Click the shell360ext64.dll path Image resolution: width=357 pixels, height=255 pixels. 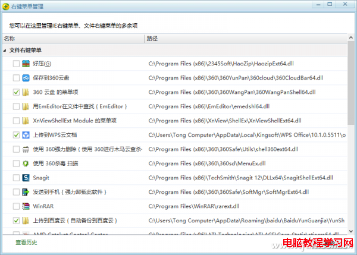click(223, 149)
